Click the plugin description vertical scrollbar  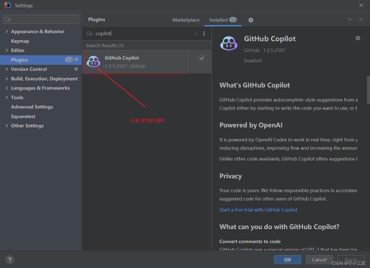pyautogui.click(x=368, y=90)
